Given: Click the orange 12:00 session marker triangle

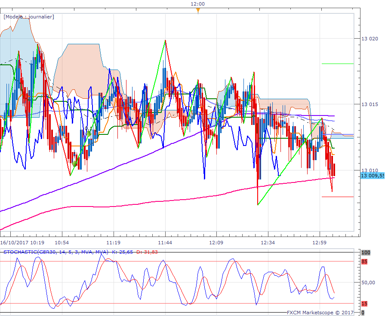Looking at the screenshot, I should click(x=198, y=10).
